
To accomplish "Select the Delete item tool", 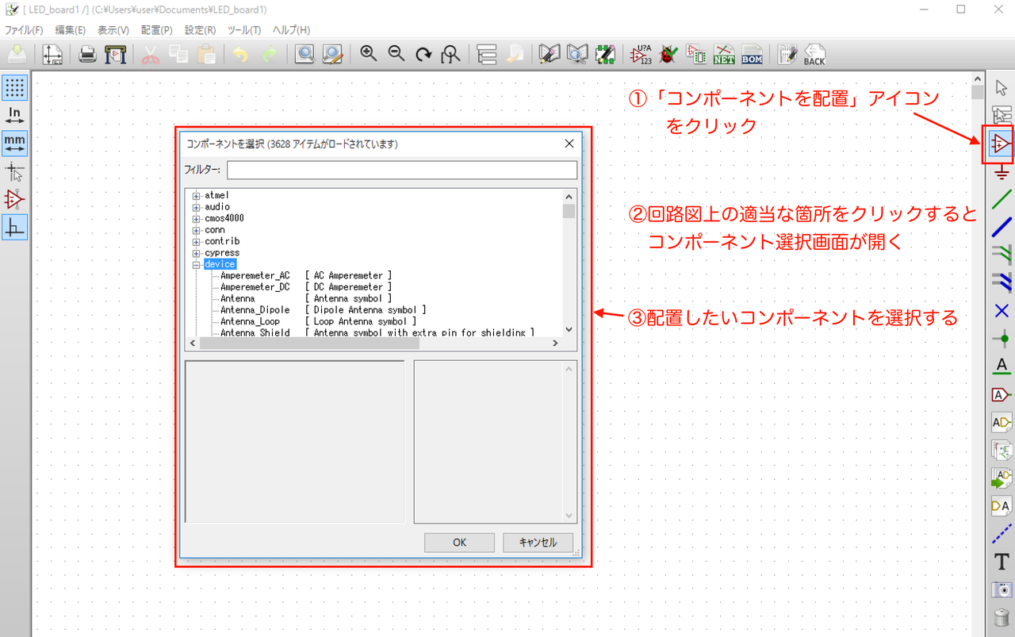I will (1001, 616).
